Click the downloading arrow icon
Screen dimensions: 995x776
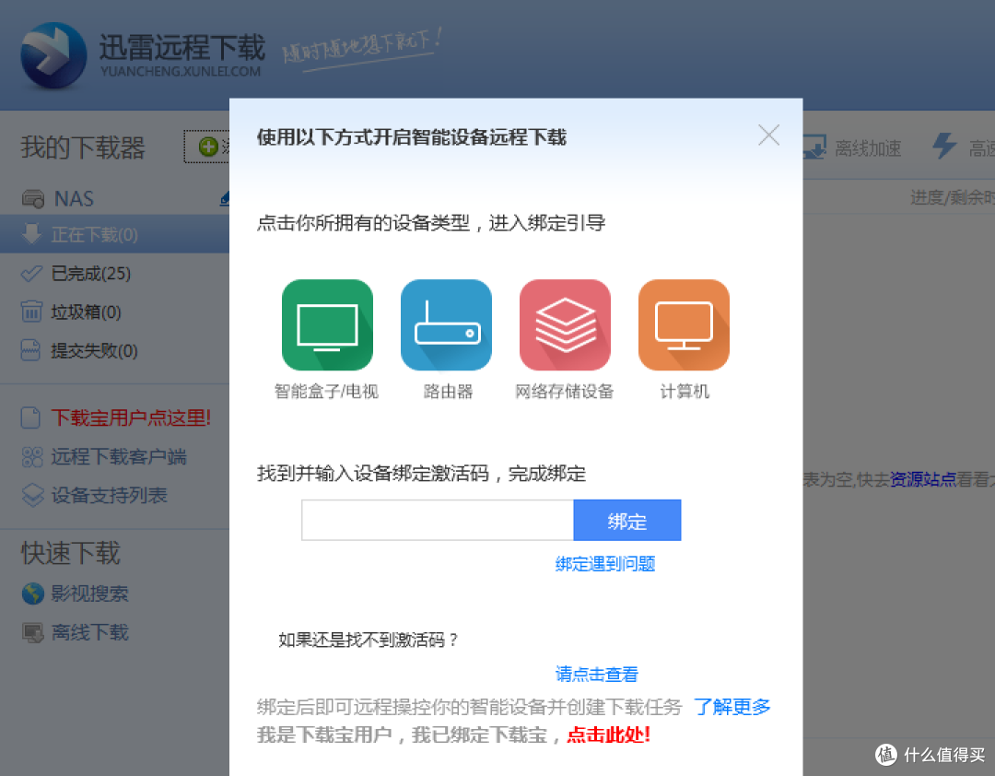pos(31,234)
